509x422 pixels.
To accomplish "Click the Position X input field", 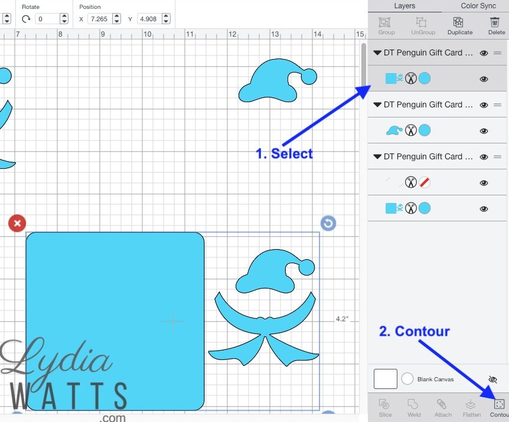I will [100, 19].
